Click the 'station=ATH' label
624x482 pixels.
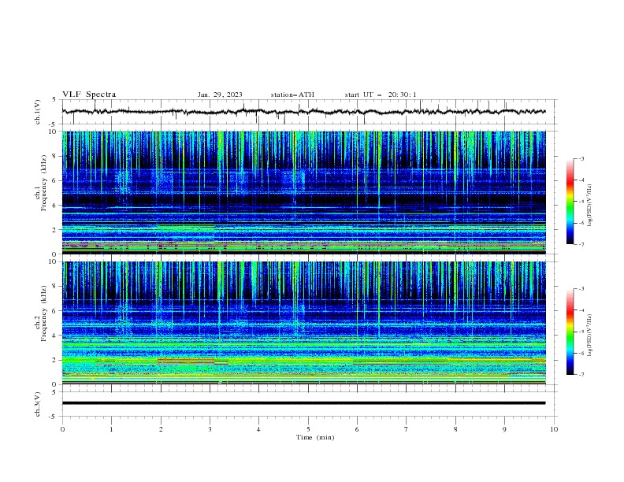point(292,95)
